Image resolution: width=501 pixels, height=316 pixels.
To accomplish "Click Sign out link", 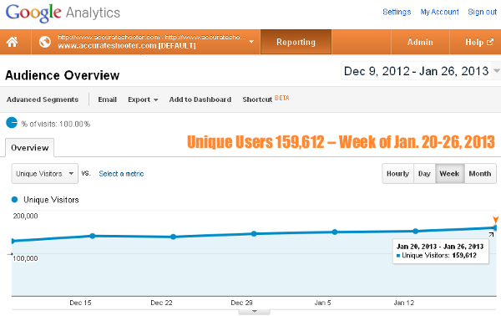I will coord(482,12).
